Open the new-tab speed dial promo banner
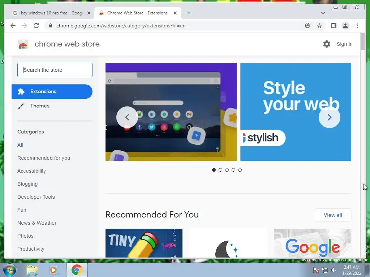 coord(171,112)
